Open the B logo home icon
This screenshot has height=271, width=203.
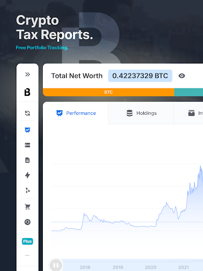tap(27, 92)
